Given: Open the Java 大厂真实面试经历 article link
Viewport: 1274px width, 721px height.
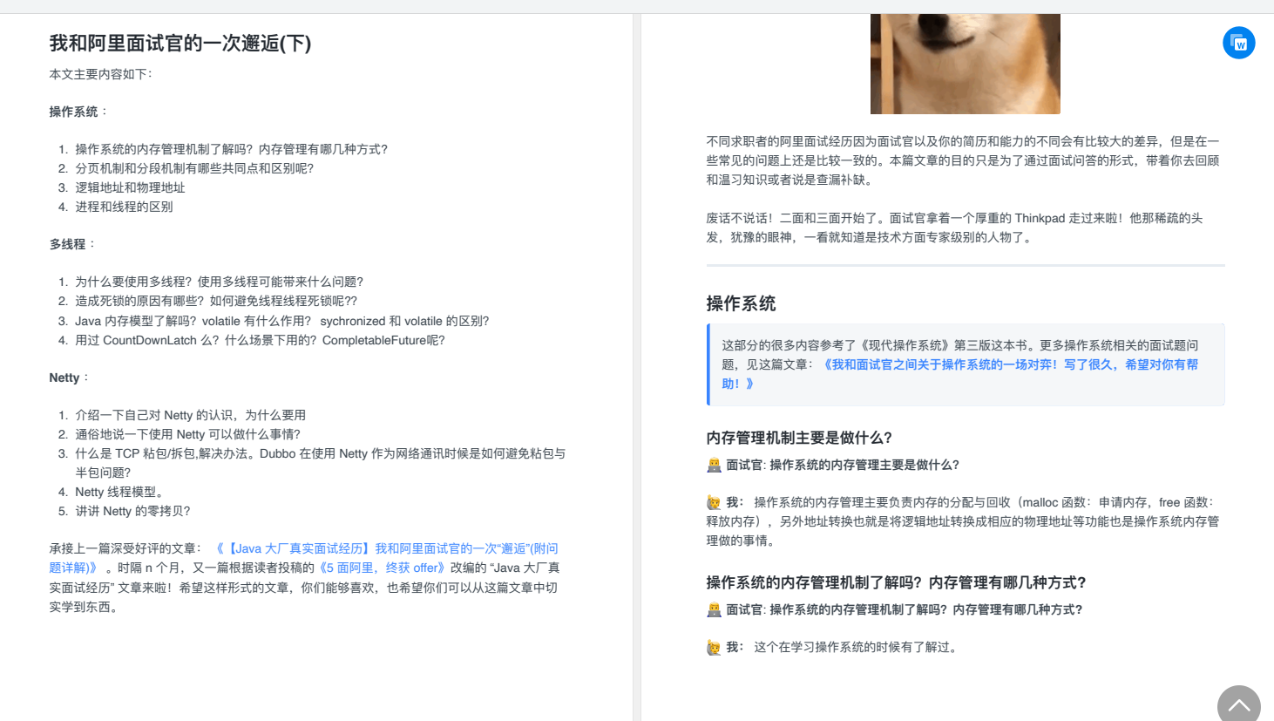Looking at the screenshot, I should click(x=303, y=558).
